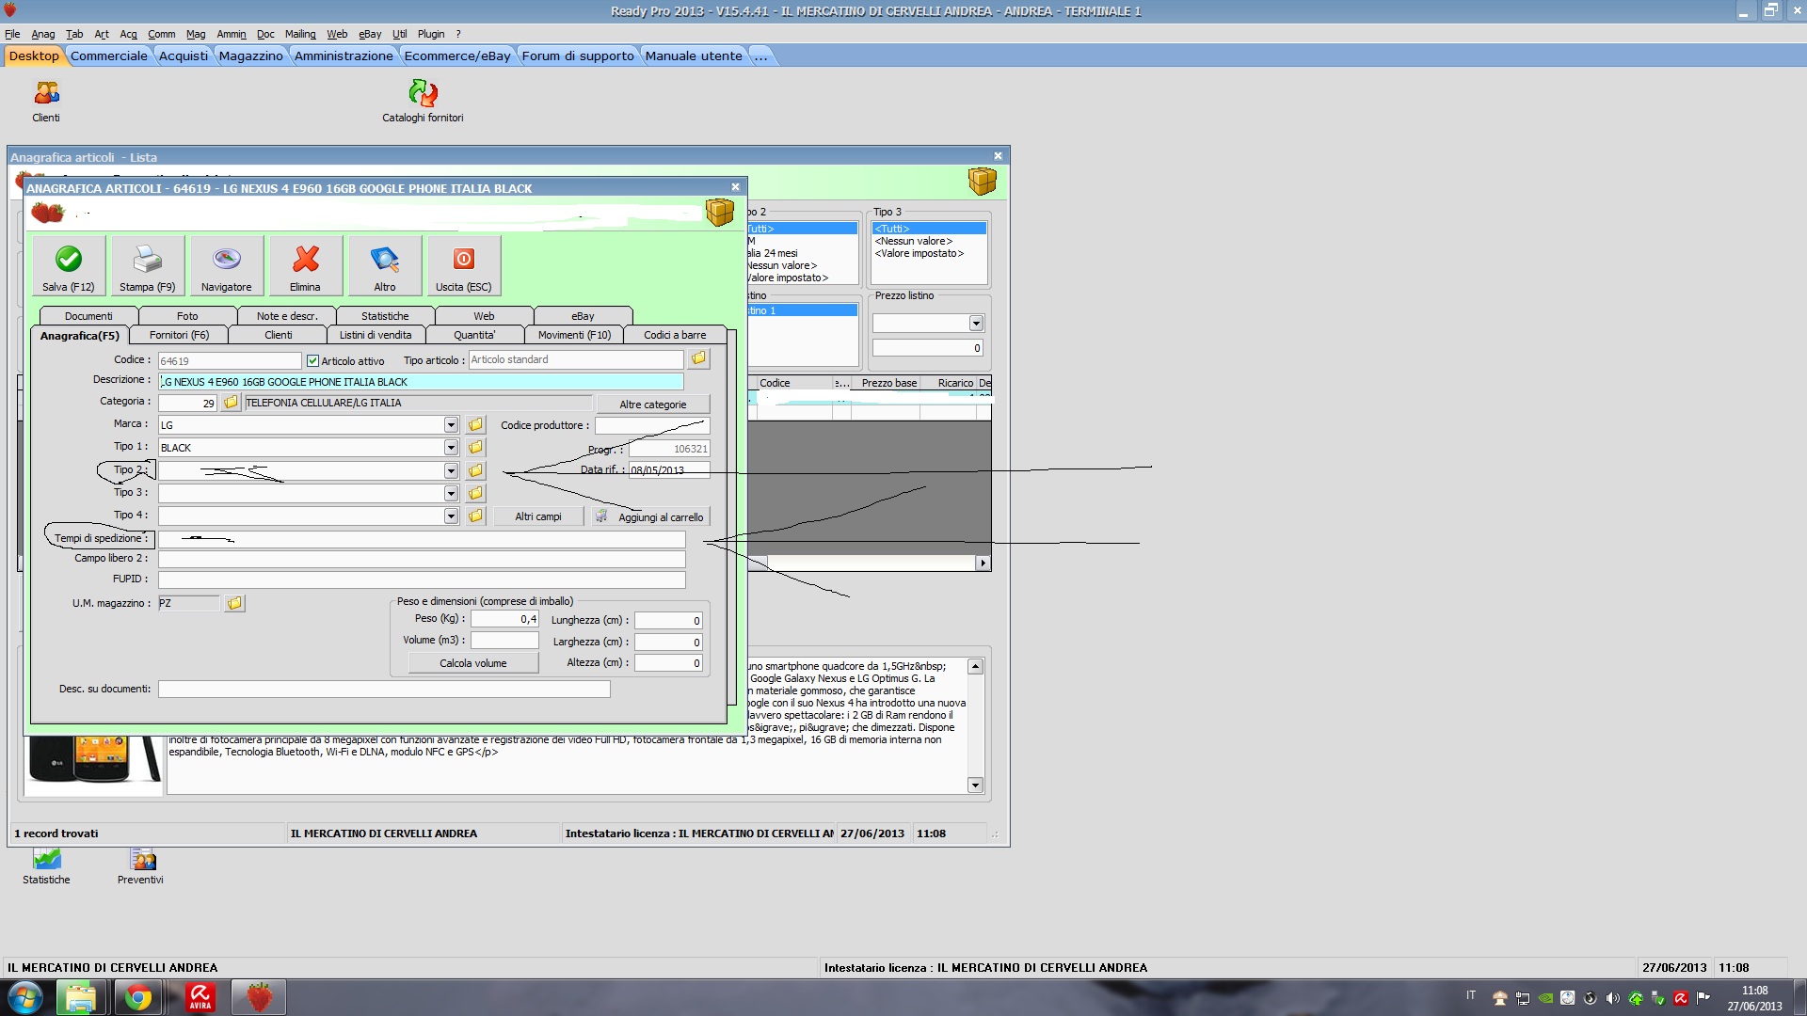1807x1016 pixels.
Task: Open the Altro magnifier tool
Action: pyautogui.click(x=384, y=266)
